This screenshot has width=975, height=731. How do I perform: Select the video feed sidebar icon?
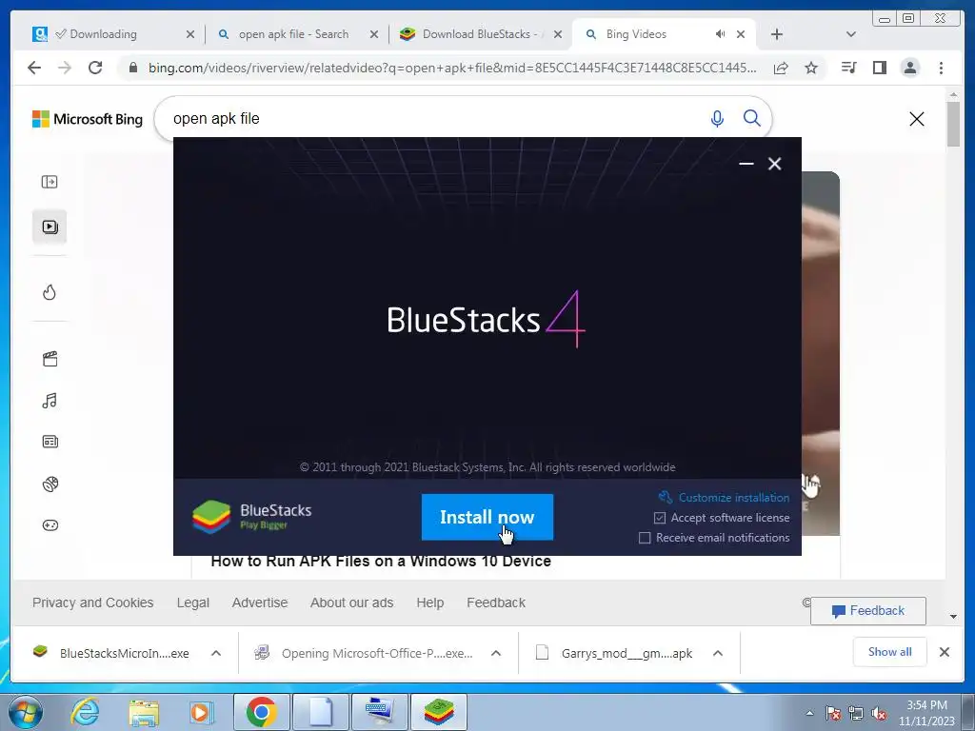pos(50,227)
